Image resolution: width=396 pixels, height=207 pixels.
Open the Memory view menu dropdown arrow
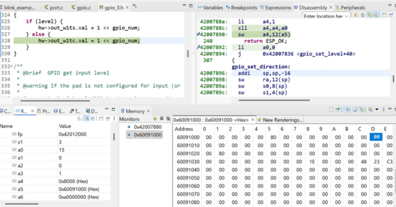coord(377,109)
